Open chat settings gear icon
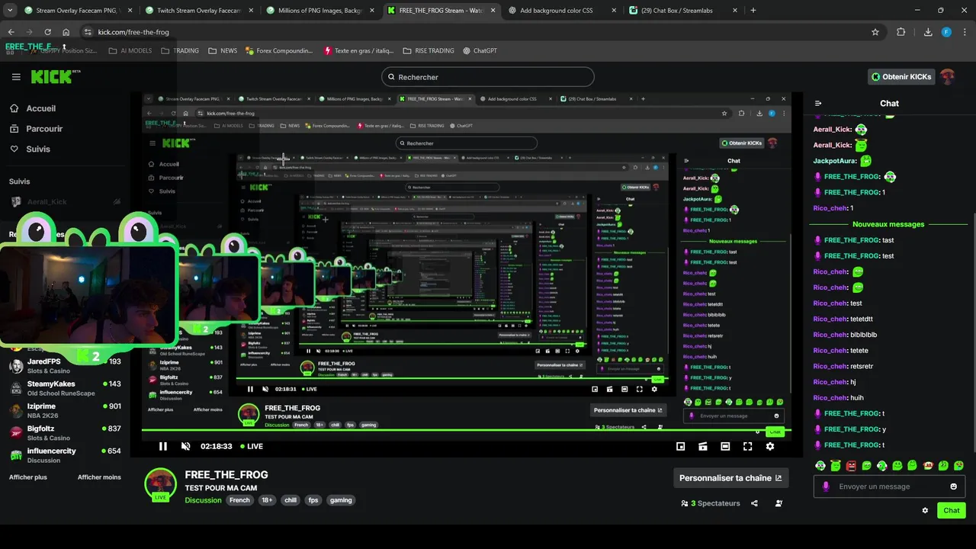Viewport: 976px width, 549px height. (925, 510)
